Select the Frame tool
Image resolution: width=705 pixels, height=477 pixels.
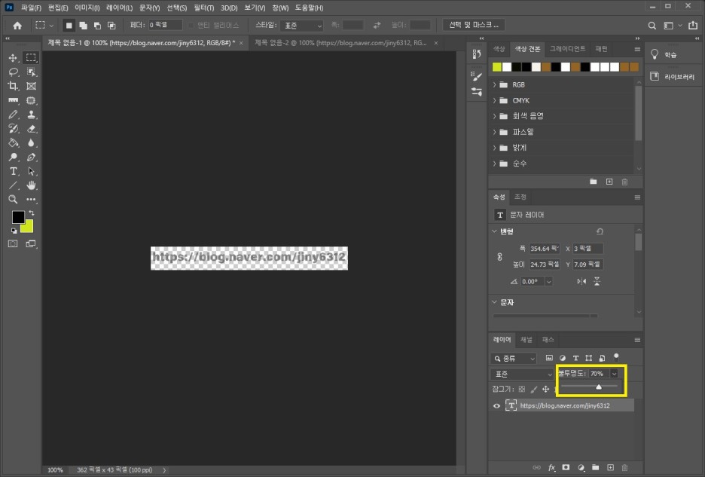click(x=31, y=86)
